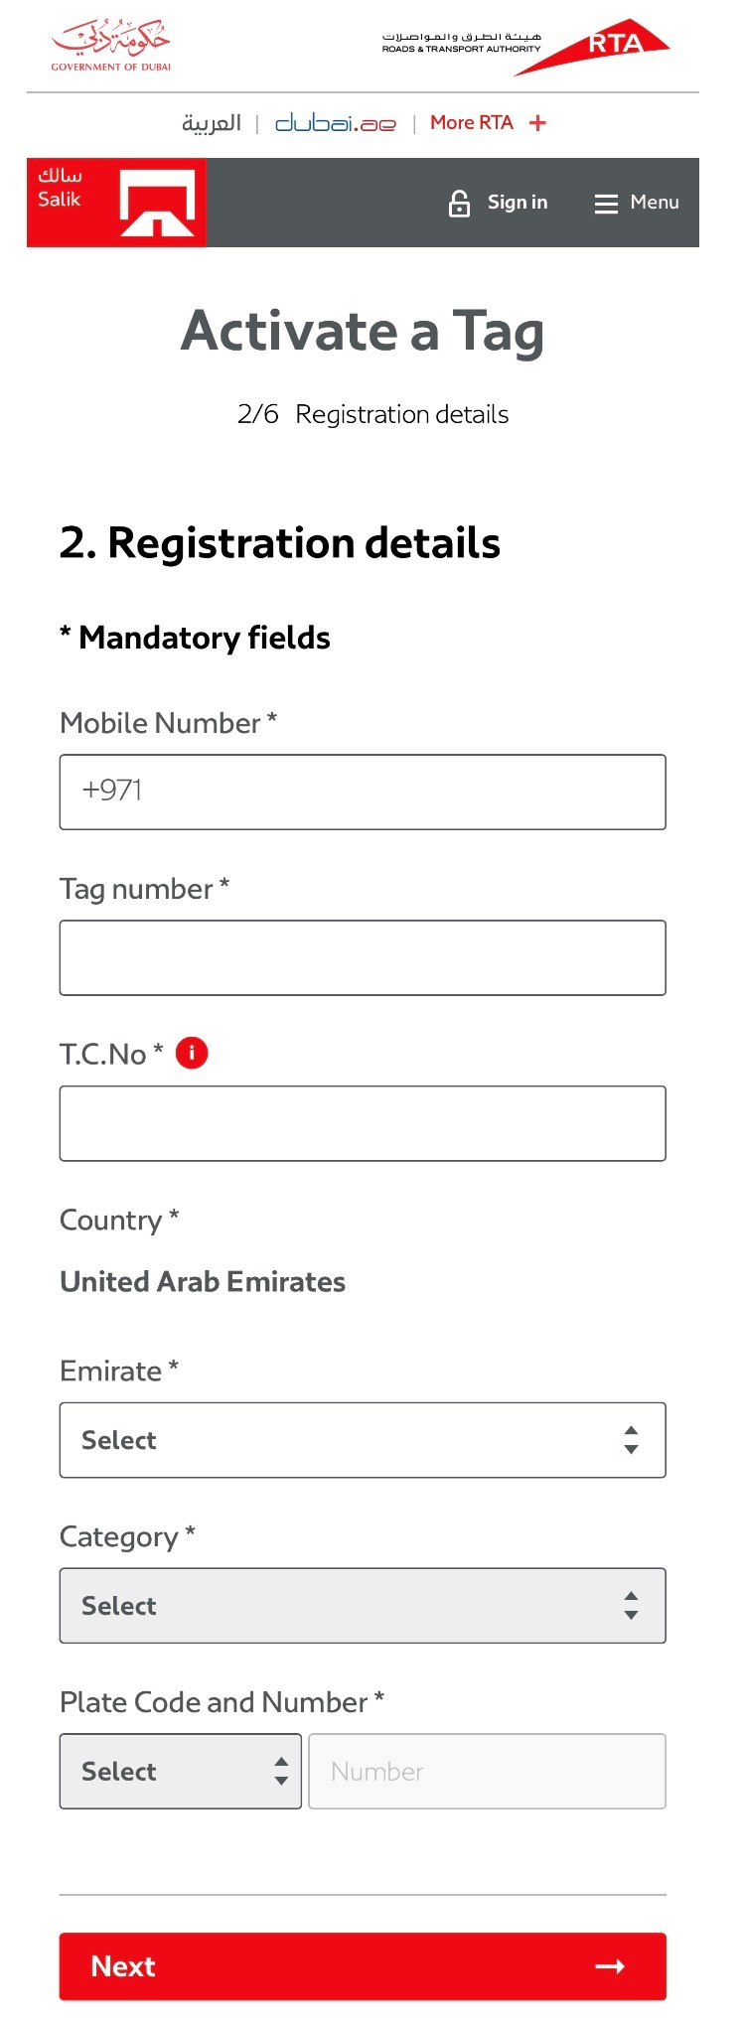This screenshot has width=742, height=2021.
Task: Open the hamburger menu icon
Action: [606, 204]
